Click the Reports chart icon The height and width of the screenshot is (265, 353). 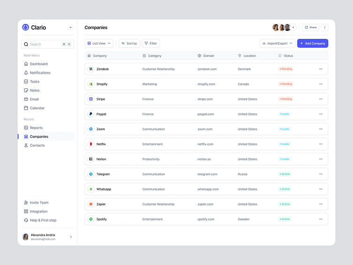(26, 128)
